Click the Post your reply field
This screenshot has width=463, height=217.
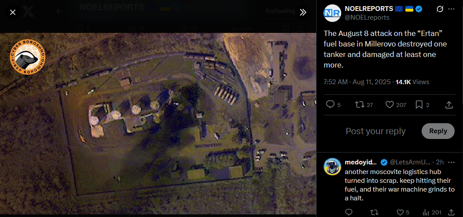coord(376,131)
